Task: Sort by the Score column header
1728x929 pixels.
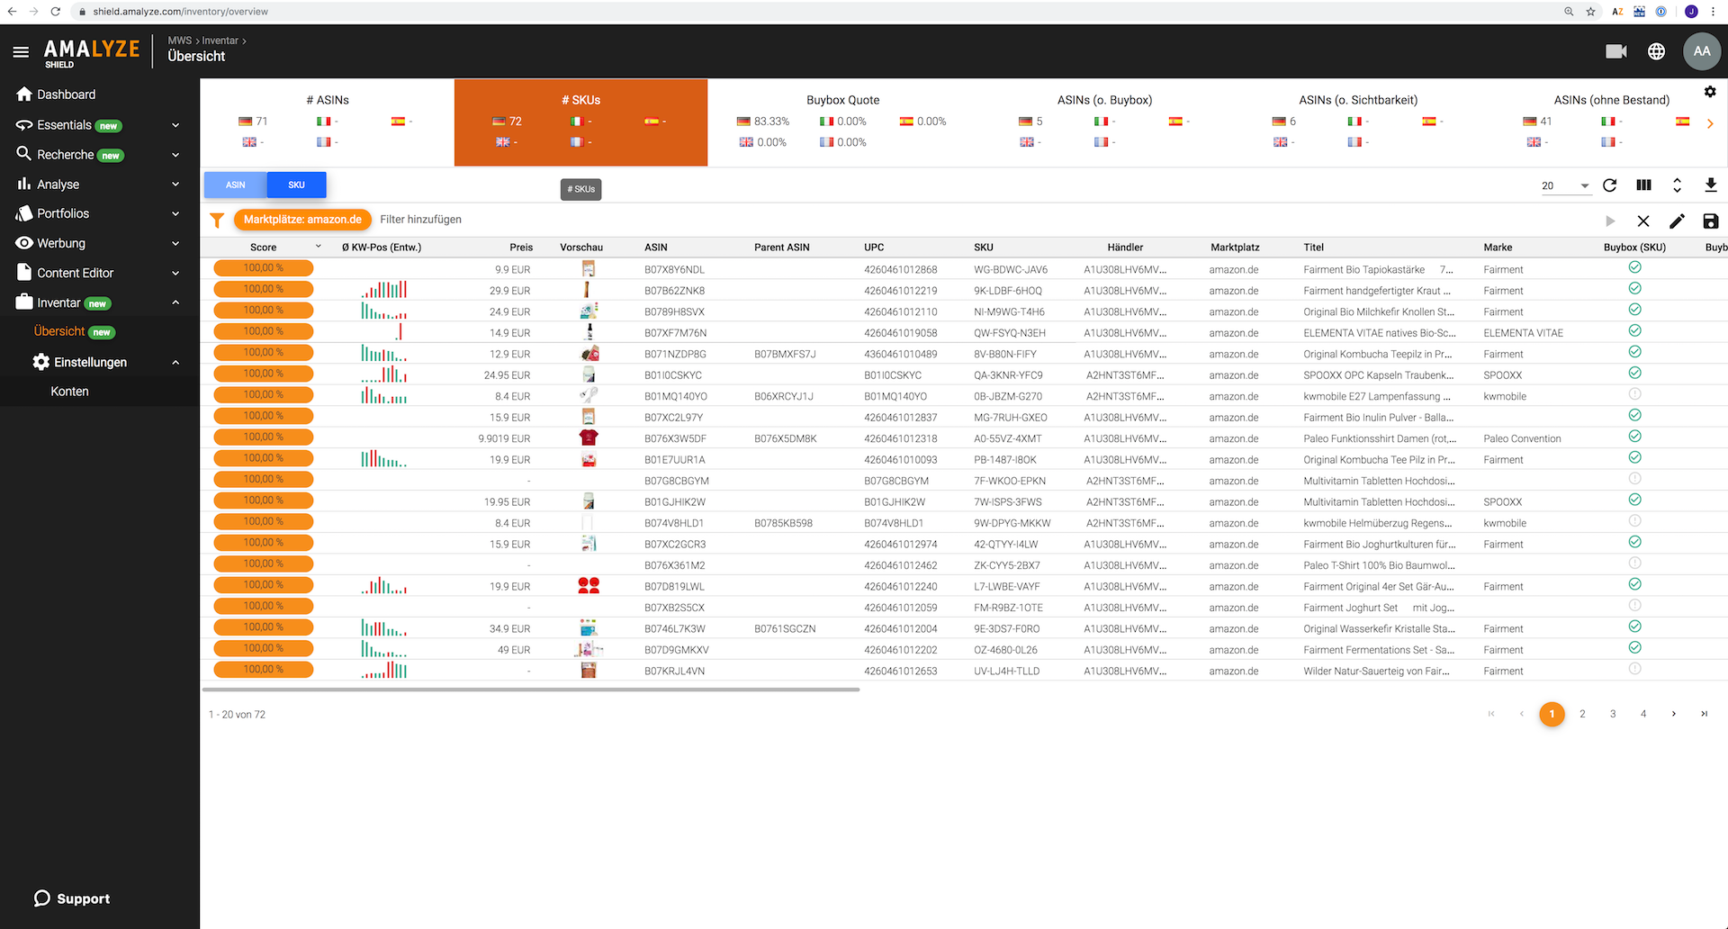Action: point(264,248)
